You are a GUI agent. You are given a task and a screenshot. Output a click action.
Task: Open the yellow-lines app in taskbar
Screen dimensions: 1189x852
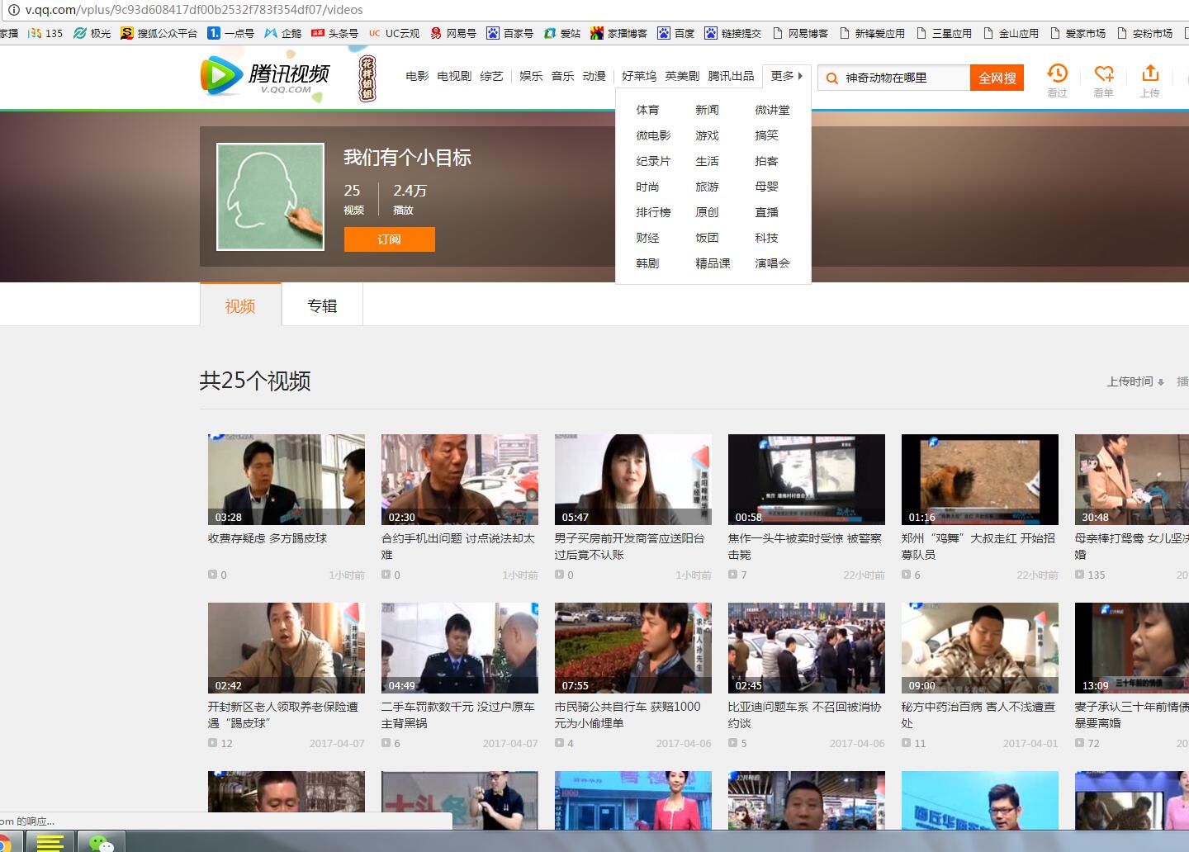pyautogui.click(x=50, y=842)
